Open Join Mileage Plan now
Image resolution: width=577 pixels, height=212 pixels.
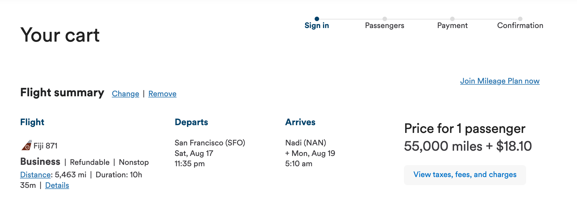(500, 81)
